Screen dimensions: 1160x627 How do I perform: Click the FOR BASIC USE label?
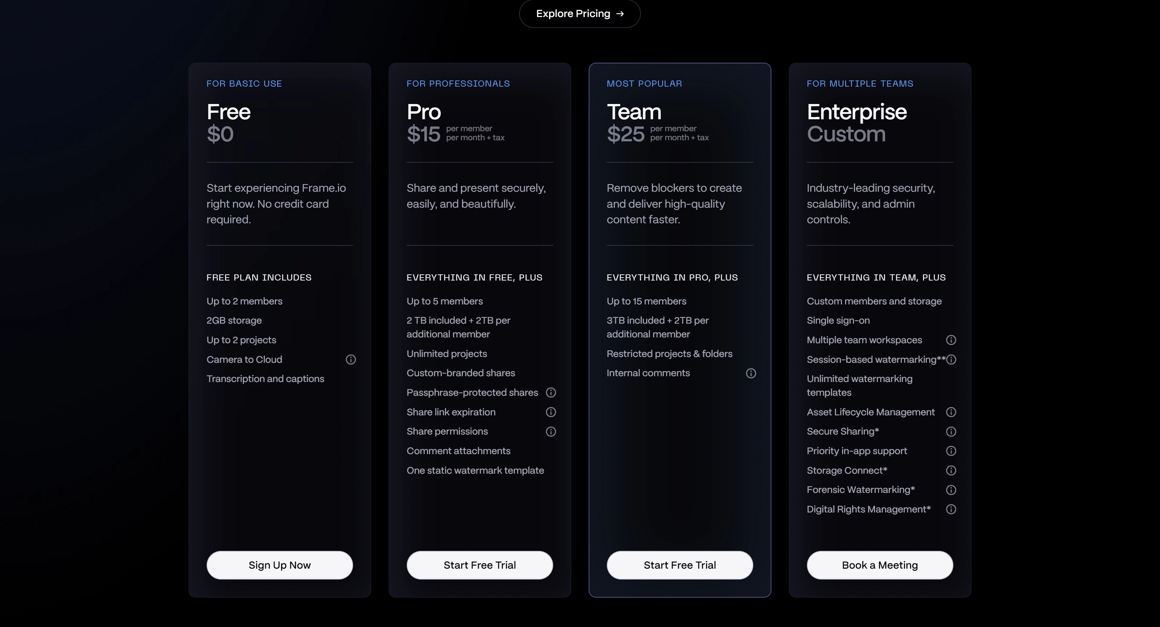pyautogui.click(x=244, y=84)
